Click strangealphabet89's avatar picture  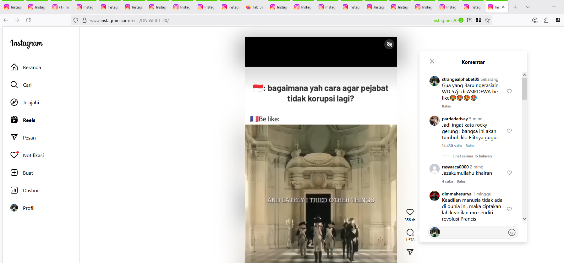coord(435,81)
